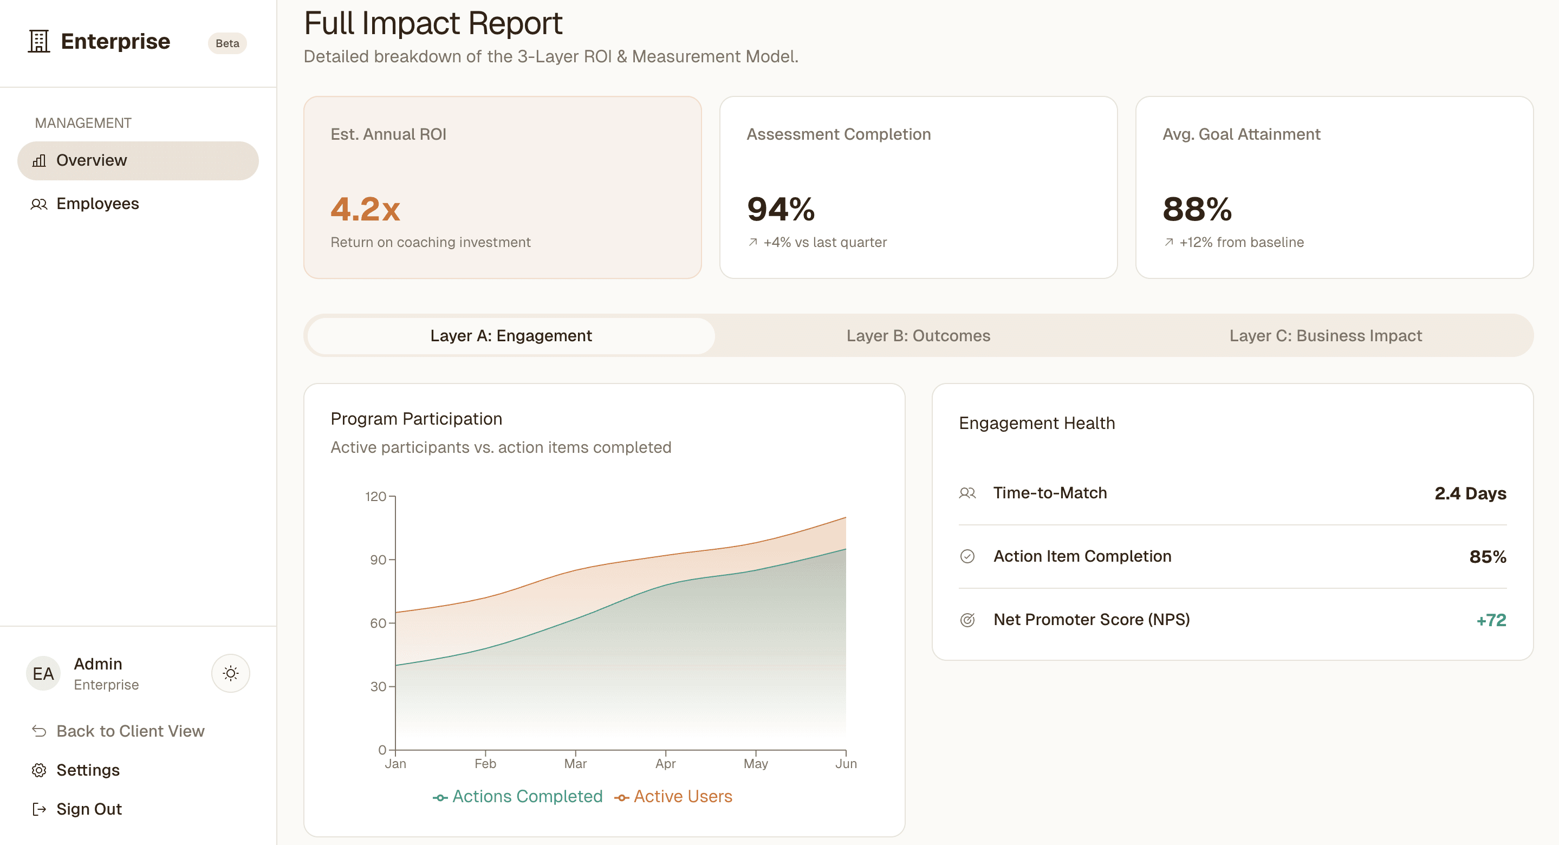The width and height of the screenshot is (1559, 845).
Task: Click the Action Item Completion check icon
Action: [x=967, y=556]
